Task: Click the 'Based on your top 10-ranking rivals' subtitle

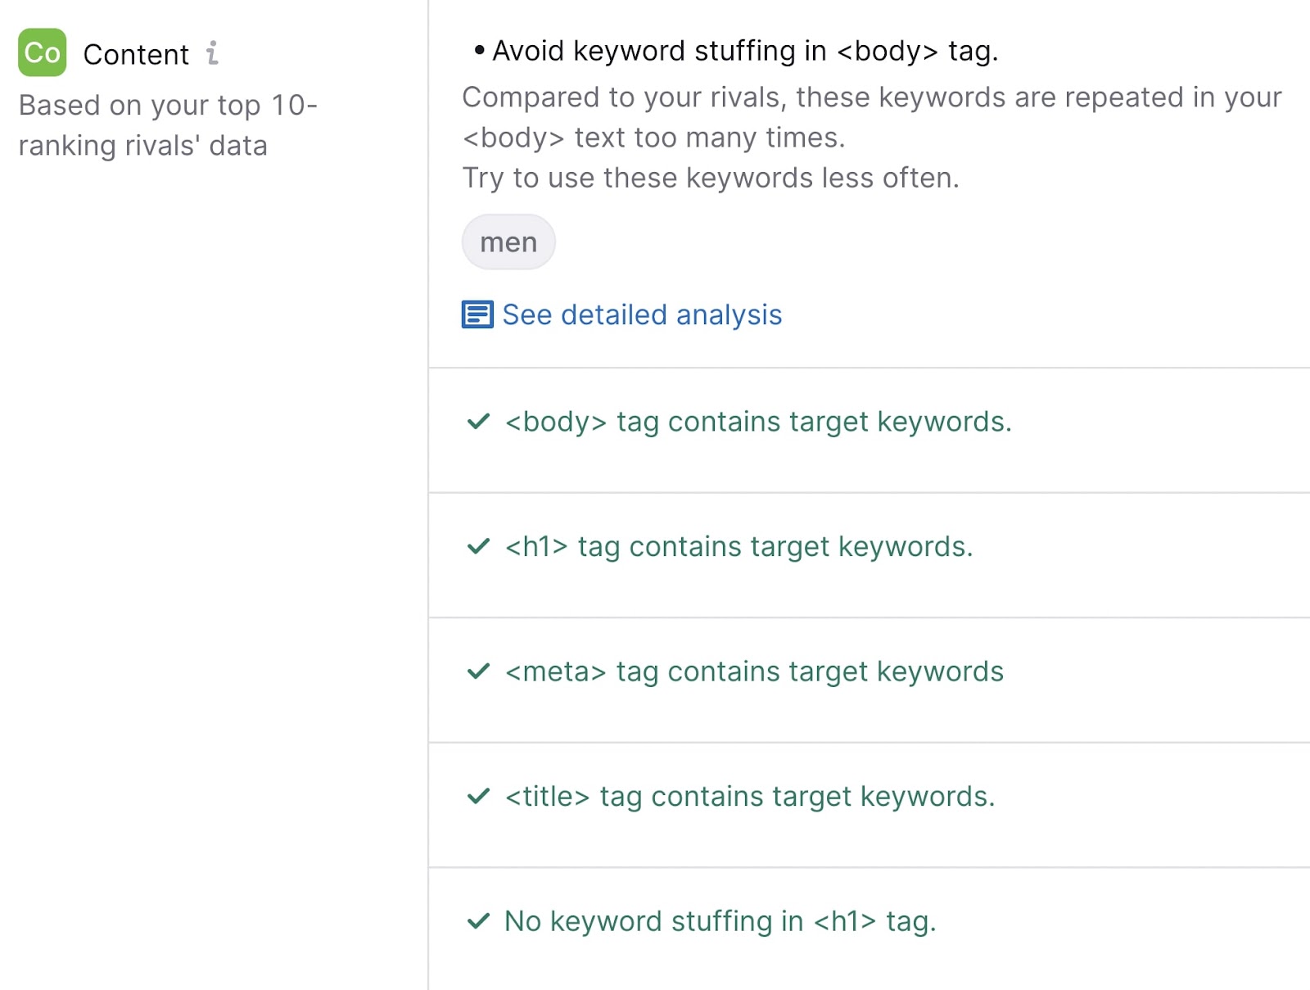Action: (x=167, y=125)
